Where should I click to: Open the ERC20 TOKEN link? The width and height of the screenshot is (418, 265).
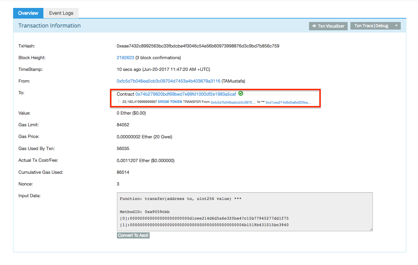pos(170,102)
